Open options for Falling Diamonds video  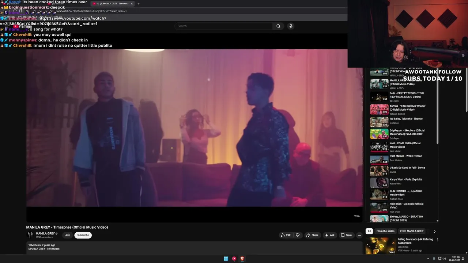coord(437,240)
